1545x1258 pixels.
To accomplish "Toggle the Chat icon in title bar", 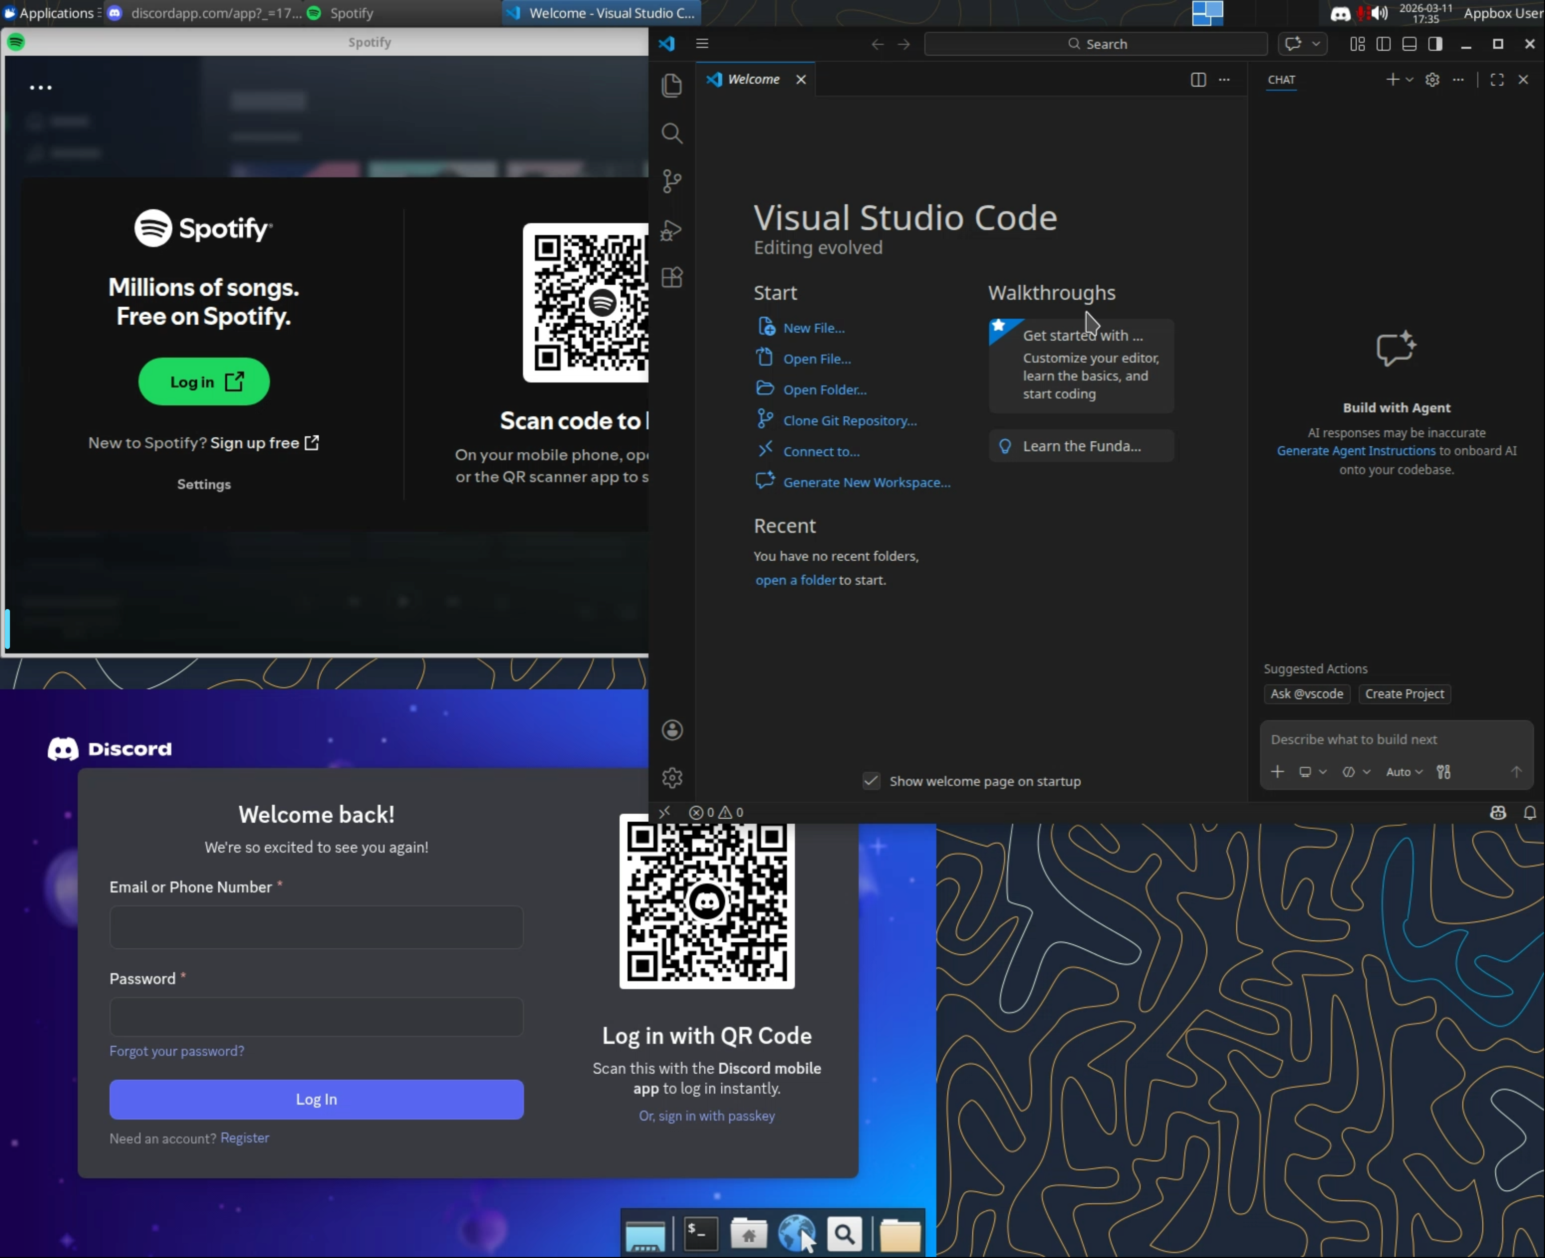I will coord(1293,43).
